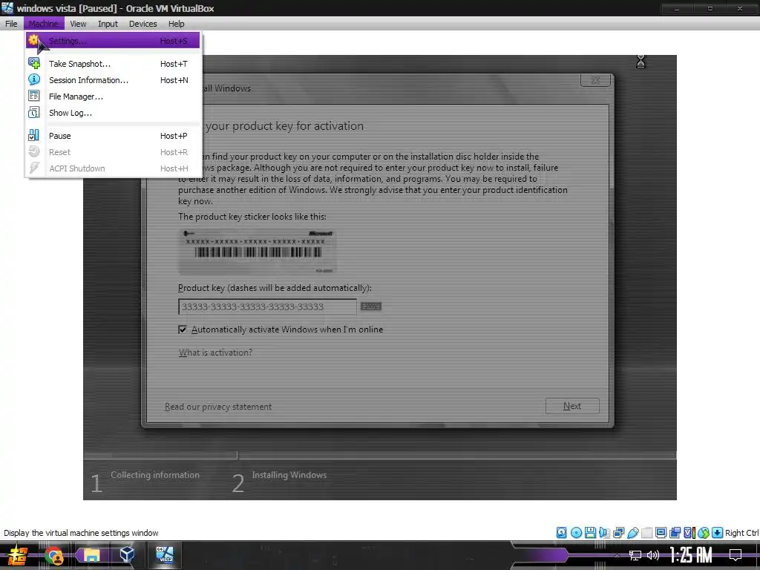Close the Machine menu via its title
This screenshot has height=570, width=760.
click(x=43, y=23)
